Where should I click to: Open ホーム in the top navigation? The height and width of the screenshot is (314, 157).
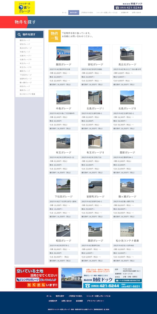click(64, 13)
